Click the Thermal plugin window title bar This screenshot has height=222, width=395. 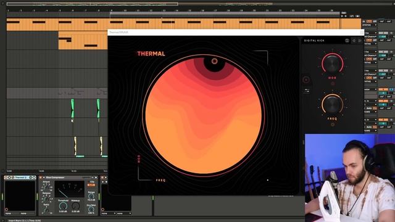point(236,32)
